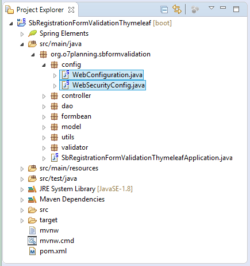The image size is (250, 266).
Task: Select the JRE System Library entry
Action: tap(86, 189)
